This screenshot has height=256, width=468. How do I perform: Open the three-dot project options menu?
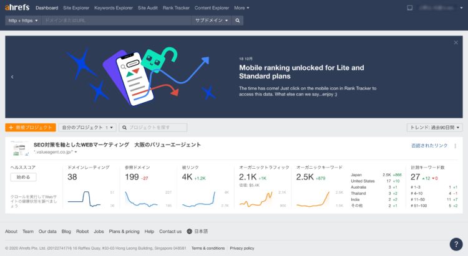455,146
